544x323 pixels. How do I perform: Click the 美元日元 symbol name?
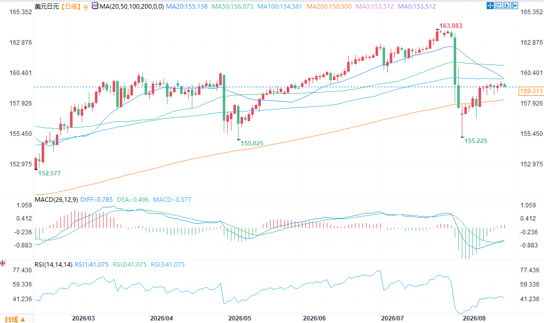pyautogui.click(x=47, y=7)
